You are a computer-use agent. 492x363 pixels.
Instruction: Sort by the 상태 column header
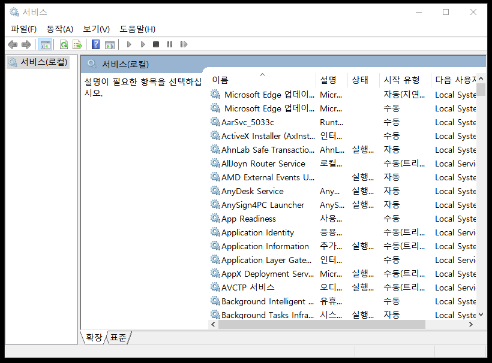pos(364,80)
